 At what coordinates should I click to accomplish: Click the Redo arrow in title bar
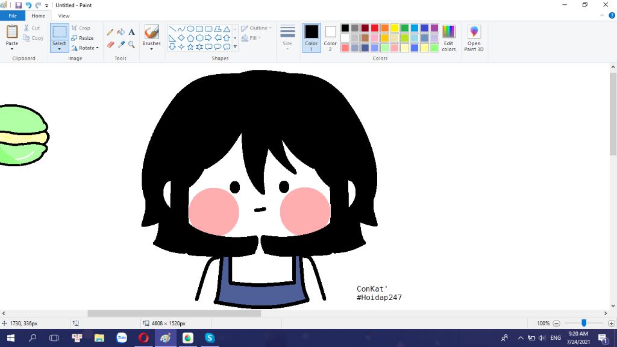point(38,5)
